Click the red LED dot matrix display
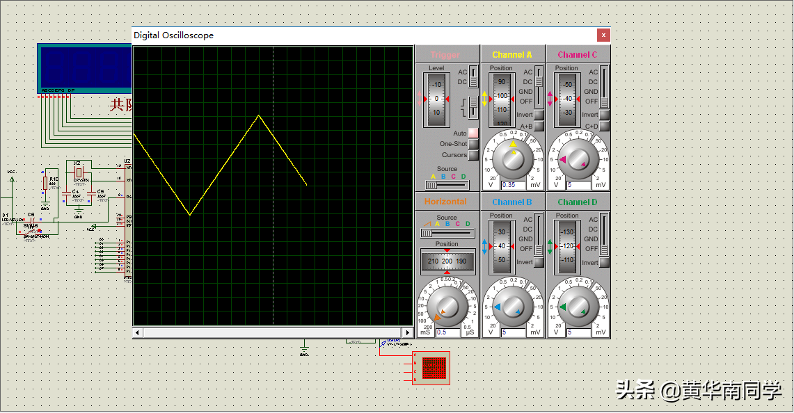Screen dimensions: 794x413 tap(434, 368)
